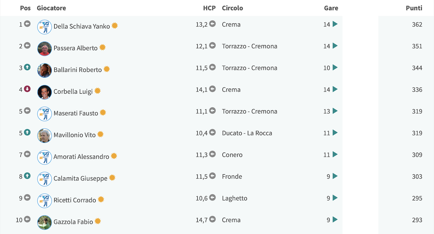
Task: Click the sun badge next to Della Schiava Yanko
Action: point(115,26)
